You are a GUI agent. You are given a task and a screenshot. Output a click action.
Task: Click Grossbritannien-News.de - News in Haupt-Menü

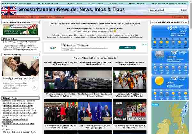point(18,103)
